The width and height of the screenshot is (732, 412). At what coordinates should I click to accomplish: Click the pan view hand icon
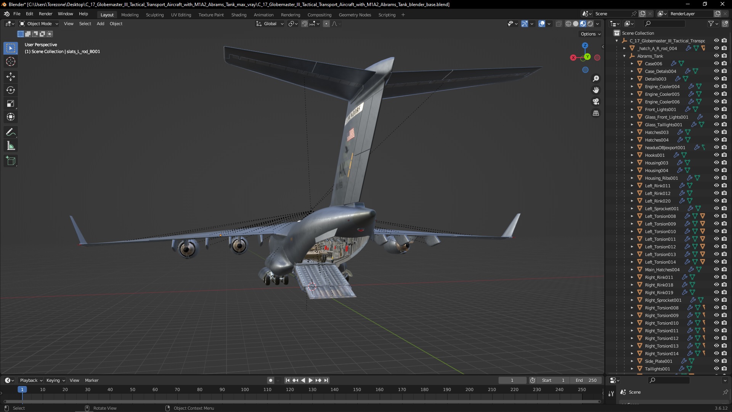pos(596,90)
